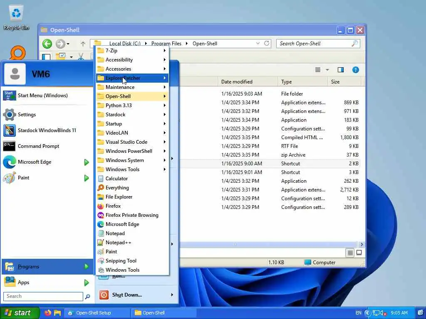Click into the start menu Search box
The width and height of the screenshot is (426, 319).
pos(43,296)
